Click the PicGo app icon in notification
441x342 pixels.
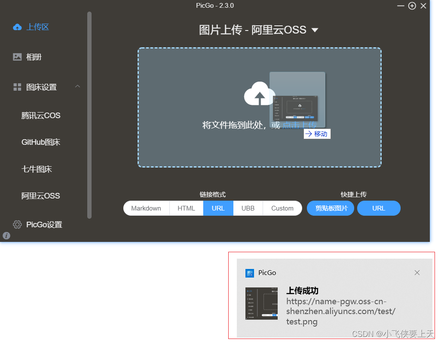(250, 273)
